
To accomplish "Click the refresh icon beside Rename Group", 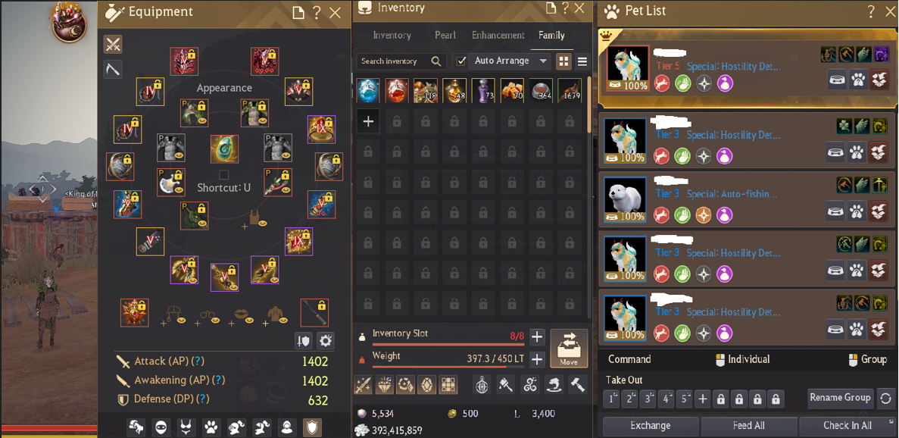I will click(x=885, y=398).
